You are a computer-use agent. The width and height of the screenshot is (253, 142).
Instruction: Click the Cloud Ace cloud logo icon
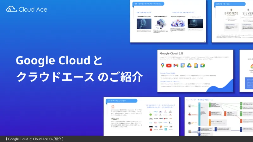pos(12,9)
